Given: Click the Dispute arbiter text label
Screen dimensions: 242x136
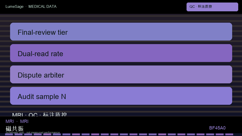Looking at the screenshot, I should [41, 75].
